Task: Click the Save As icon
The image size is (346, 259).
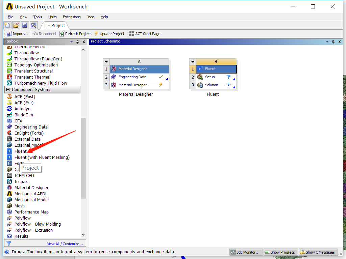Action: pos(33,25)
